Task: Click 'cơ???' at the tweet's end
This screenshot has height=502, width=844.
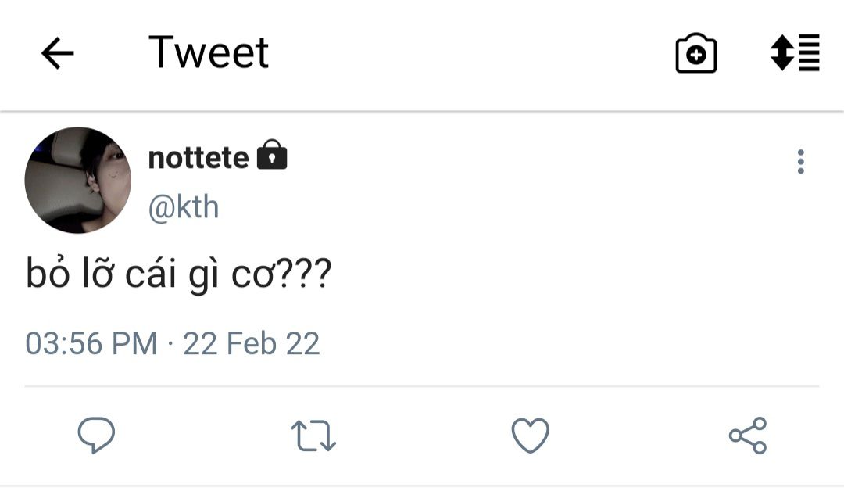Action: coord(281,274)
